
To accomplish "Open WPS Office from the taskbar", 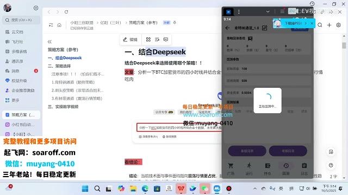I will pos(181,188).
